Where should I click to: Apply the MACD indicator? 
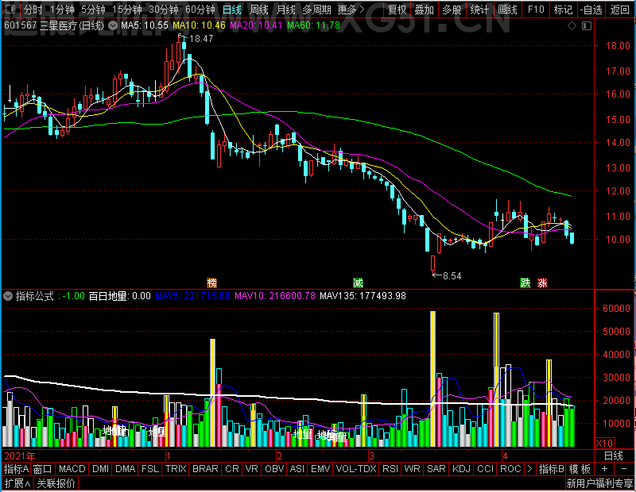tap(72, 469)
